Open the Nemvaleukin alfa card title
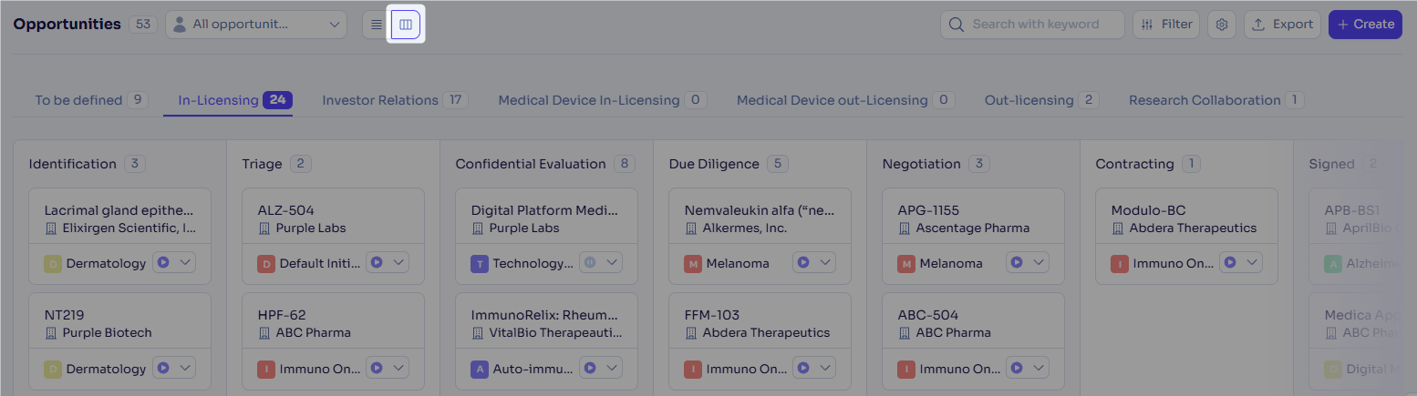The image size is (1417, 396). tap(760, 210)
